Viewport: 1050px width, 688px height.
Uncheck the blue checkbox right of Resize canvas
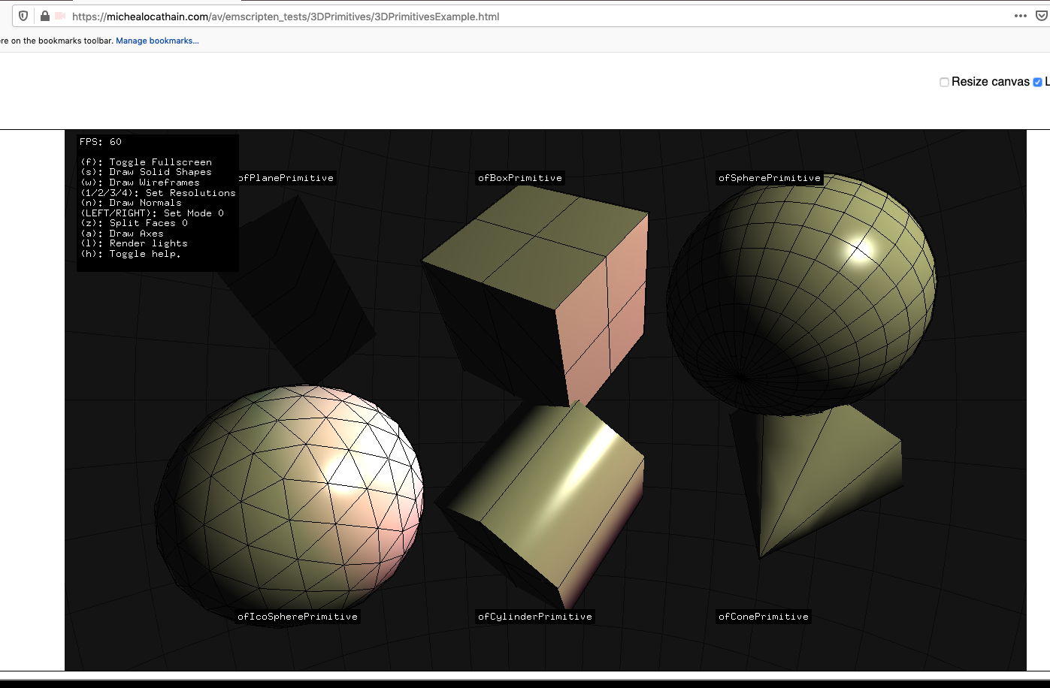[x=1037, y=82]
